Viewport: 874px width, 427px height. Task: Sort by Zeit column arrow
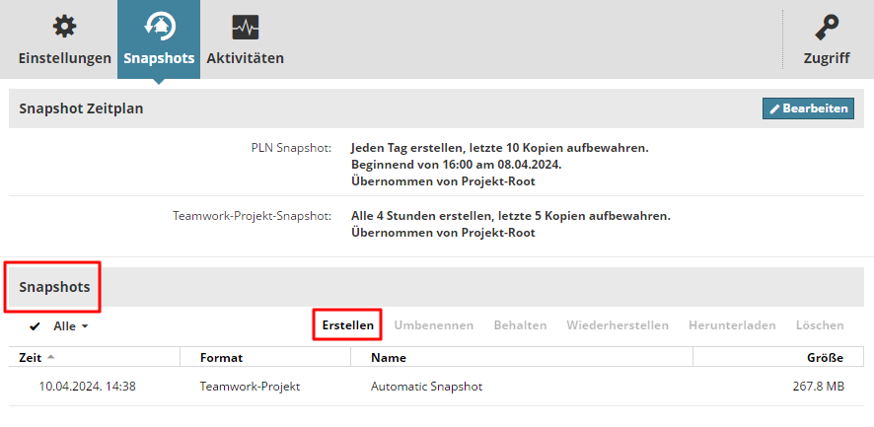click(50, 357)
